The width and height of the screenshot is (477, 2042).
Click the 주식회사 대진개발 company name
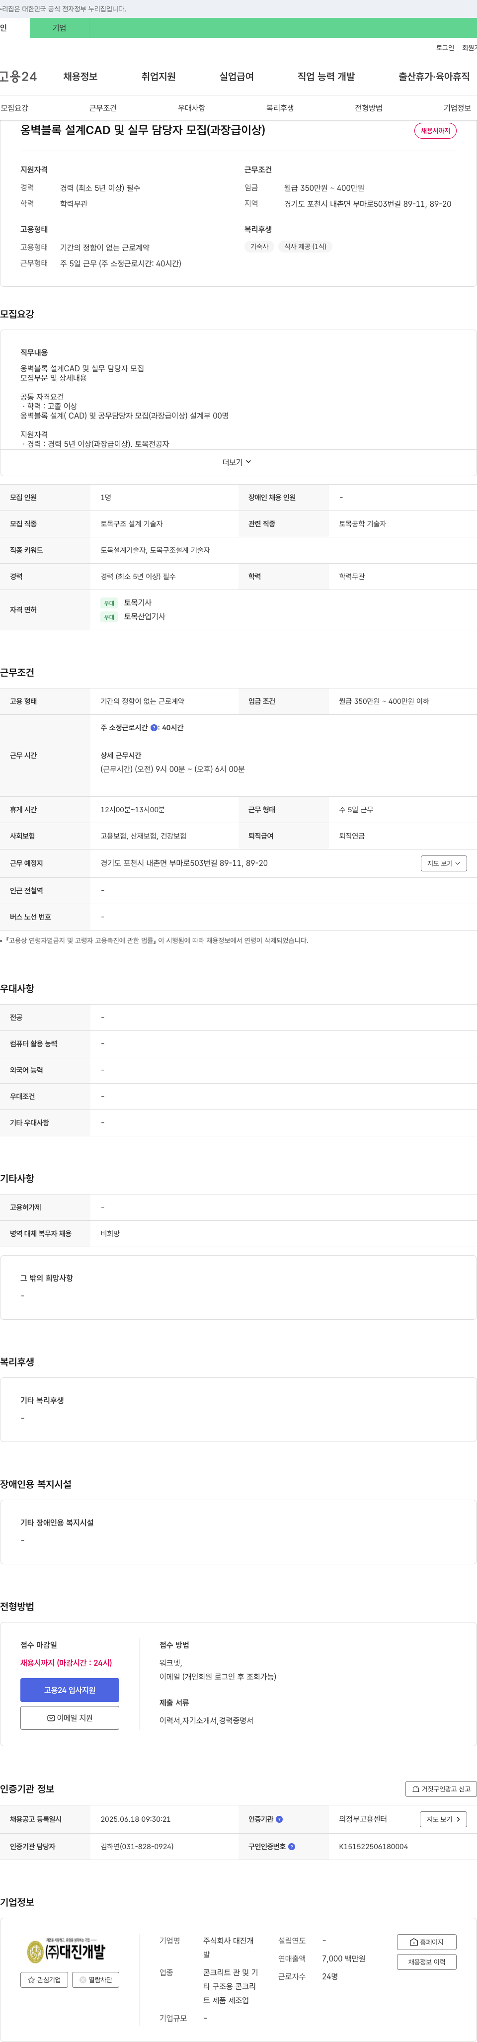tap(228, 1948)
